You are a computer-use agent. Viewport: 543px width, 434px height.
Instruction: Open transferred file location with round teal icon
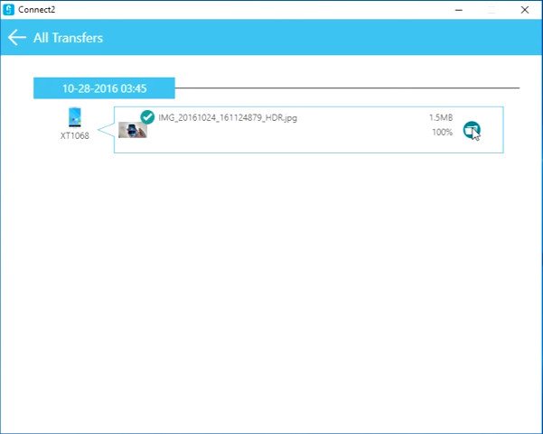point(472,130)
